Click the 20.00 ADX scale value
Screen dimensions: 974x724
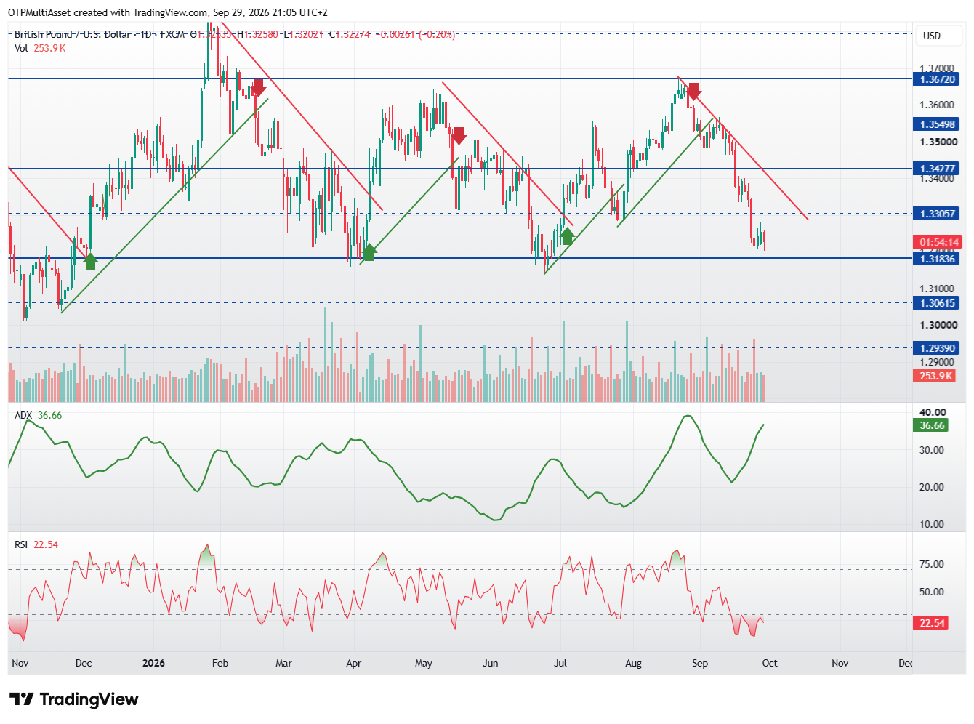(932, 487)
